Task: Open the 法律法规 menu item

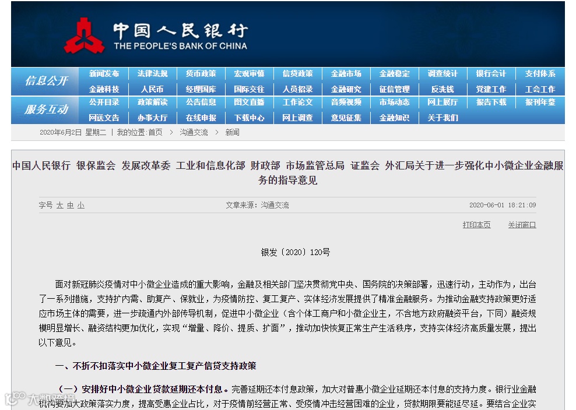Action: [152, 73]
